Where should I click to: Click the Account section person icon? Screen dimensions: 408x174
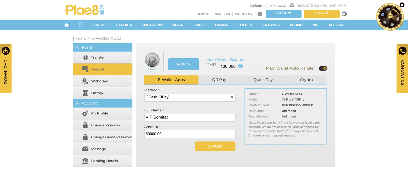point(77,103)
